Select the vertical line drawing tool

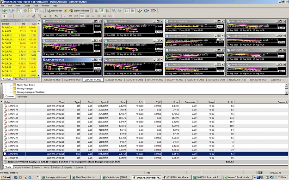17,16
